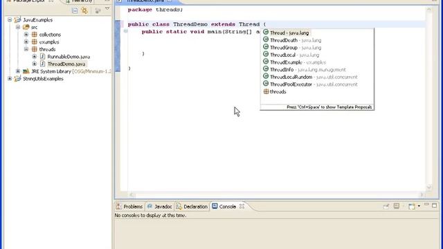Click collections package icon
Viewport: 443px width, 249px height.
coord(35,35)
